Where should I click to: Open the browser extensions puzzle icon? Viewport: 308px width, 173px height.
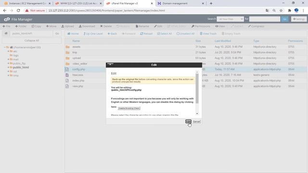[x=289, y=11]
